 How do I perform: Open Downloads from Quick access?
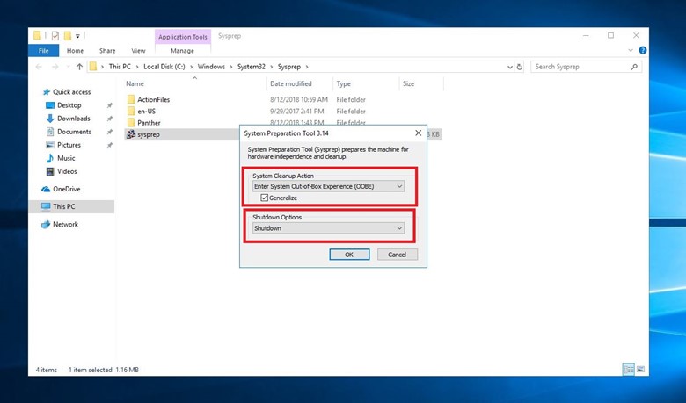coord(73,119)
